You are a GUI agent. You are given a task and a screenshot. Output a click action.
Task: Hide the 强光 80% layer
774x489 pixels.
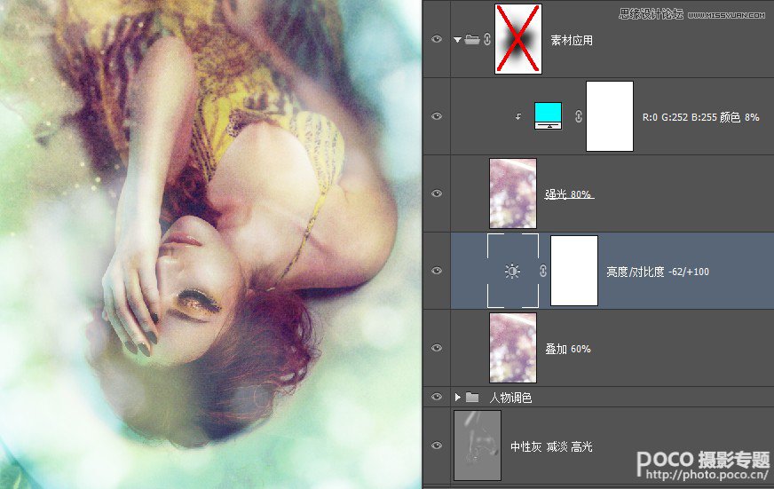pyautogui.click(x=437, y=193)
